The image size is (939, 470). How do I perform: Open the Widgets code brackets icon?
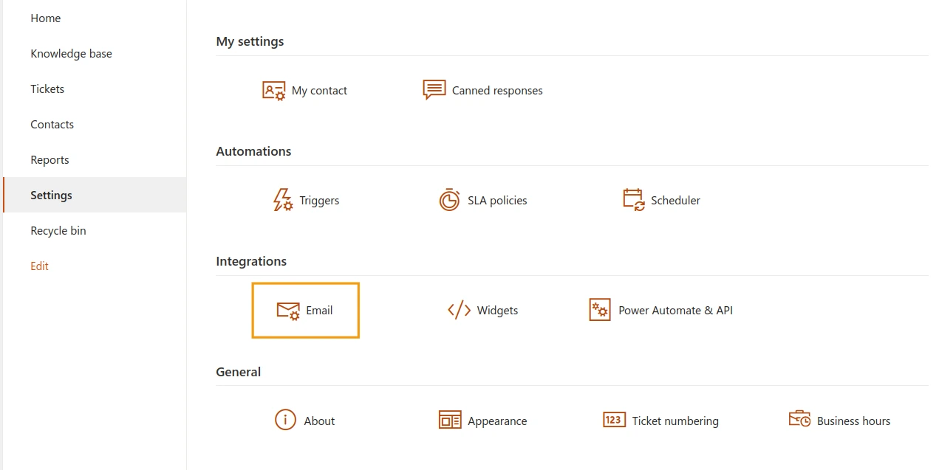(x=459, y=311)
